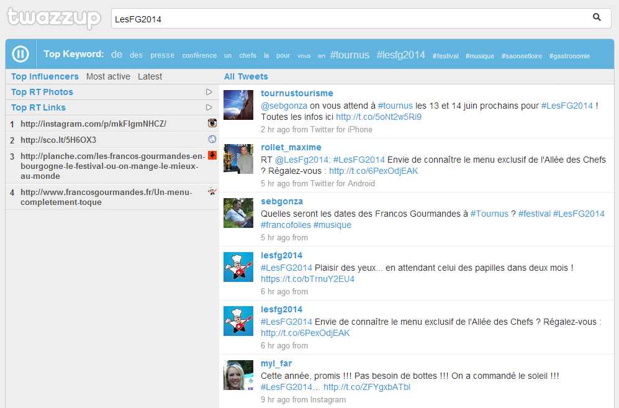The height and width of the screenshot is (408, 619).
Task: Select the 'de' top keyword
Action: [x=117, y=55]
